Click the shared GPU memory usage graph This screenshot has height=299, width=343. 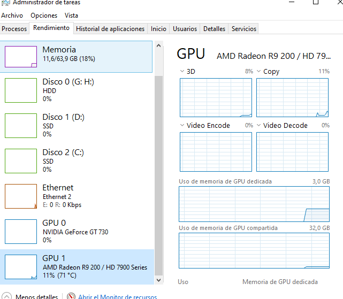(254, 251)
